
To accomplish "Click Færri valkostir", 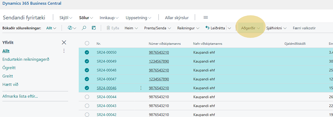I will tap(304, 28).
